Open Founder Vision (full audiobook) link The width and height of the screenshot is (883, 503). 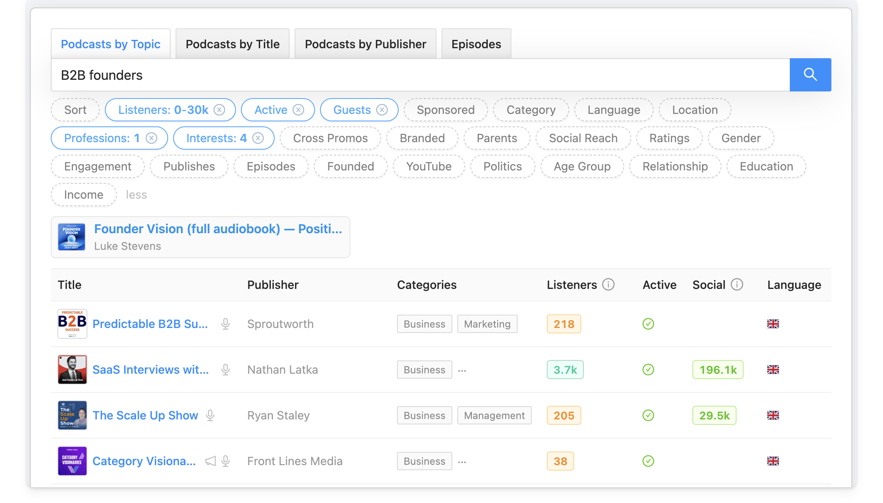[x=218, y=229]
